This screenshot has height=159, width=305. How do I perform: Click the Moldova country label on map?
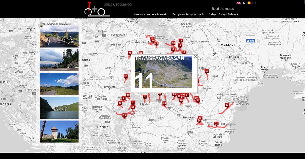[228, 45]
